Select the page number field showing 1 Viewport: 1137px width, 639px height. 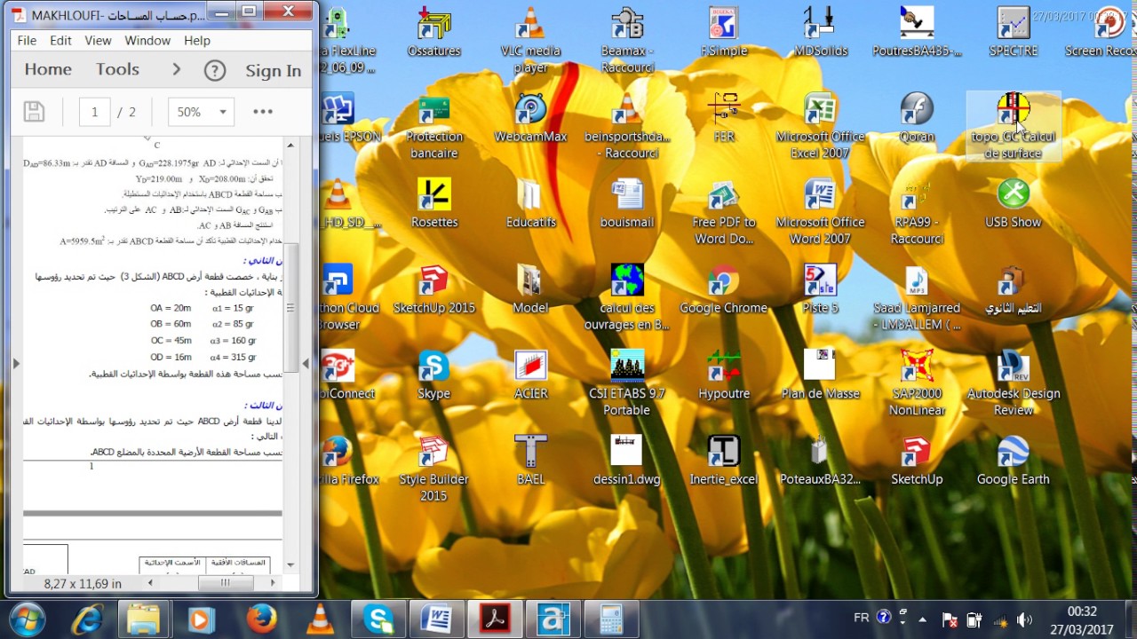[x=94, y=112]
